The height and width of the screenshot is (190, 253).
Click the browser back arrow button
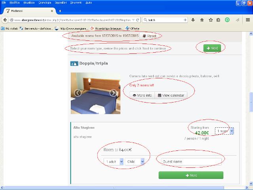point(6,20)
